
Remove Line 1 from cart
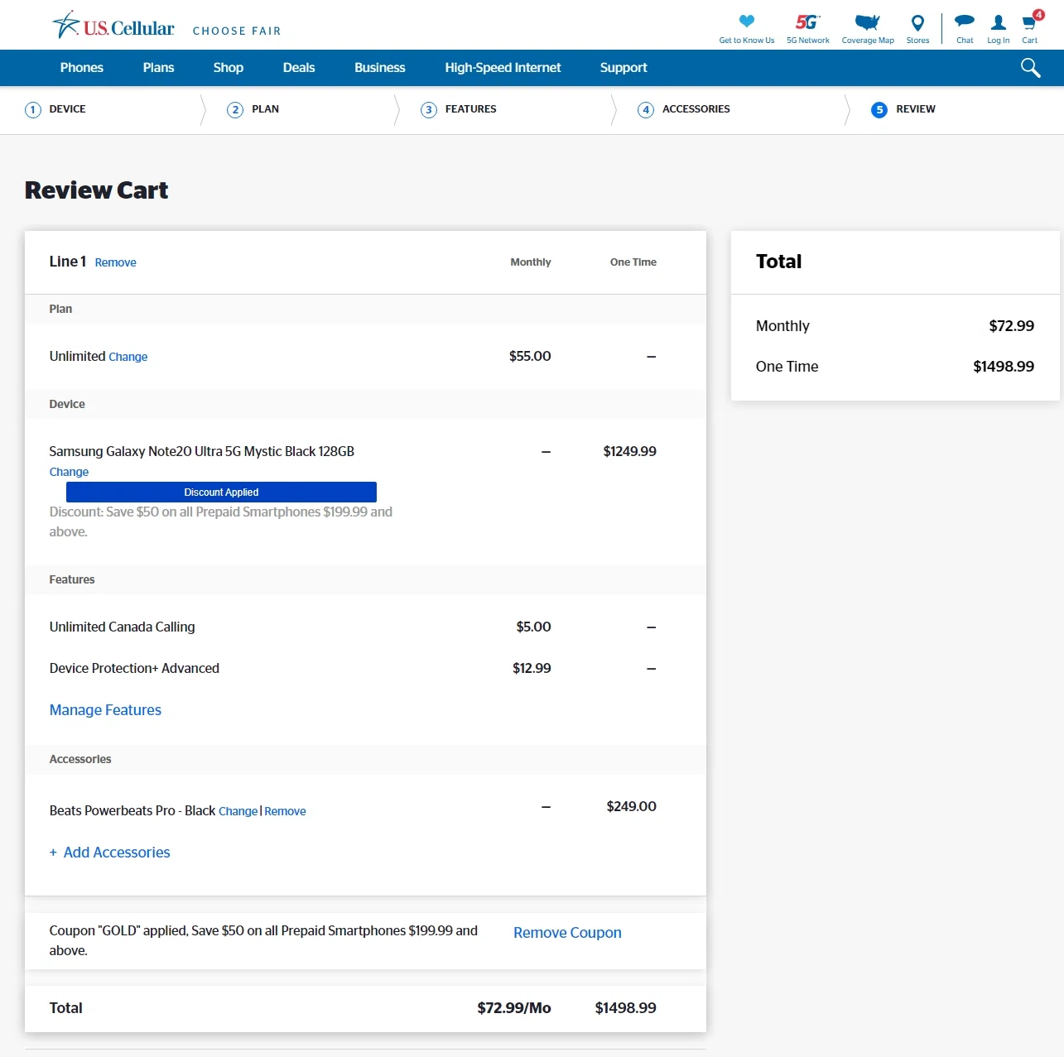pyautogui.click(x=116, y=262)
